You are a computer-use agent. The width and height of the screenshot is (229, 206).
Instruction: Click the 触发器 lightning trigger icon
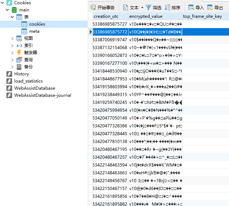pos(19,53)
